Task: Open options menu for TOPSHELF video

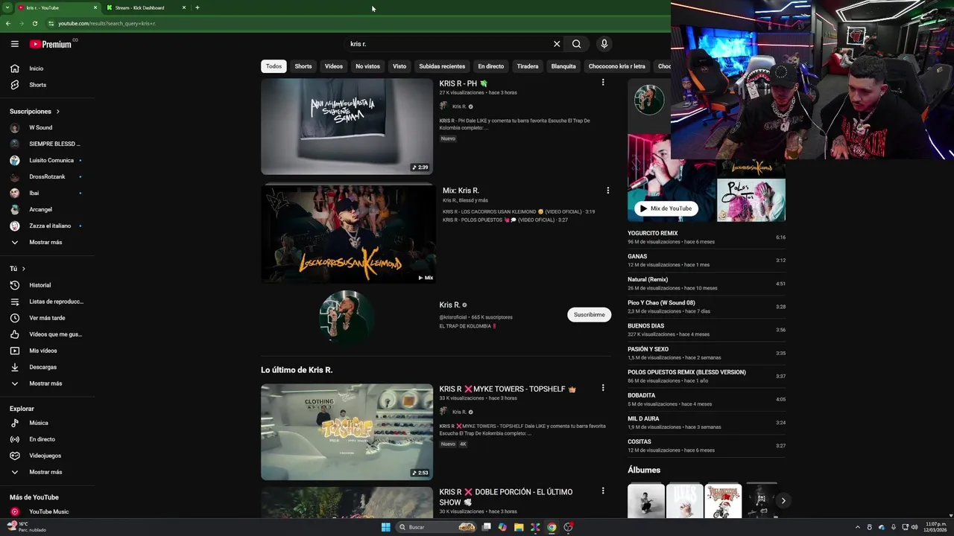Action: click(603, 388)
